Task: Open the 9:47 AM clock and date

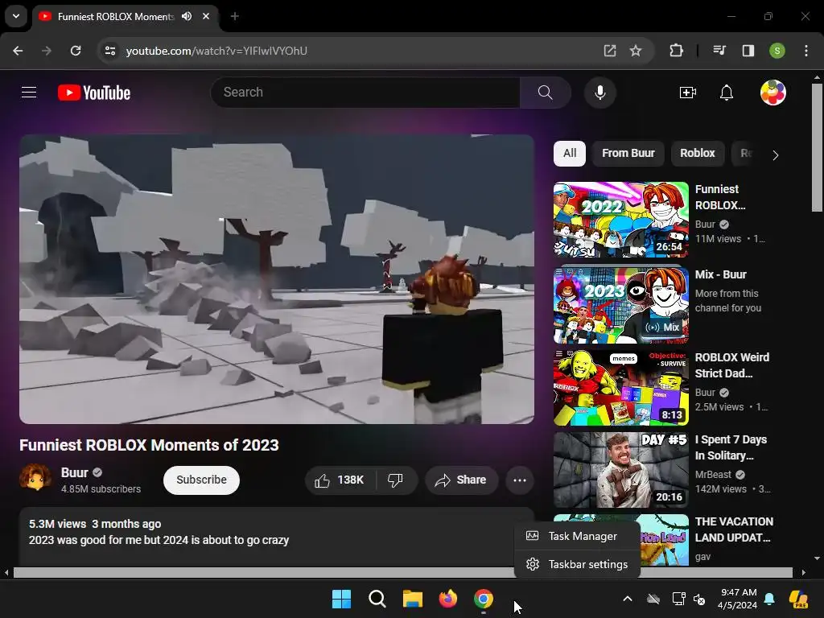Action: (x=738, y=599)
